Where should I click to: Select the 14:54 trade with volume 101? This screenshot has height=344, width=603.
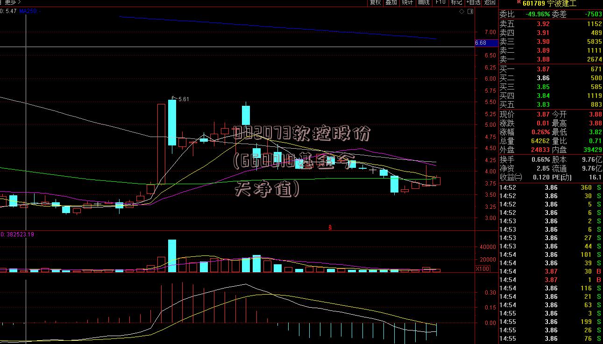point(551,255)
